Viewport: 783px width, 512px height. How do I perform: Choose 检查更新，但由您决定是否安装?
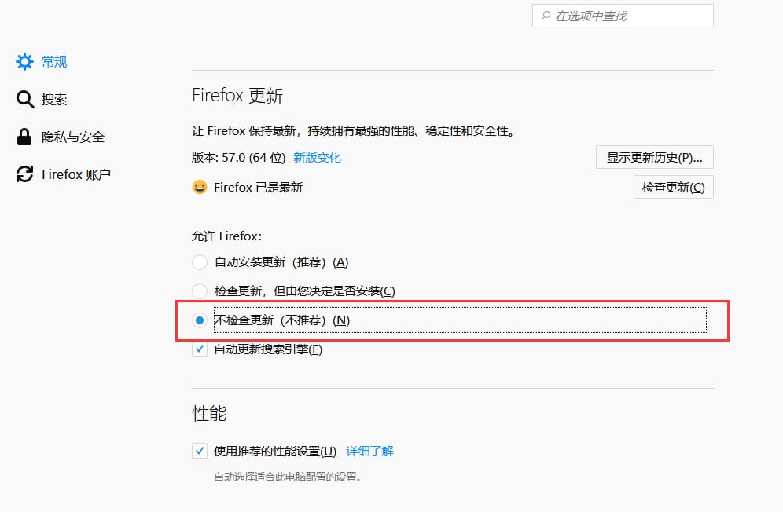tap(199, 291)
